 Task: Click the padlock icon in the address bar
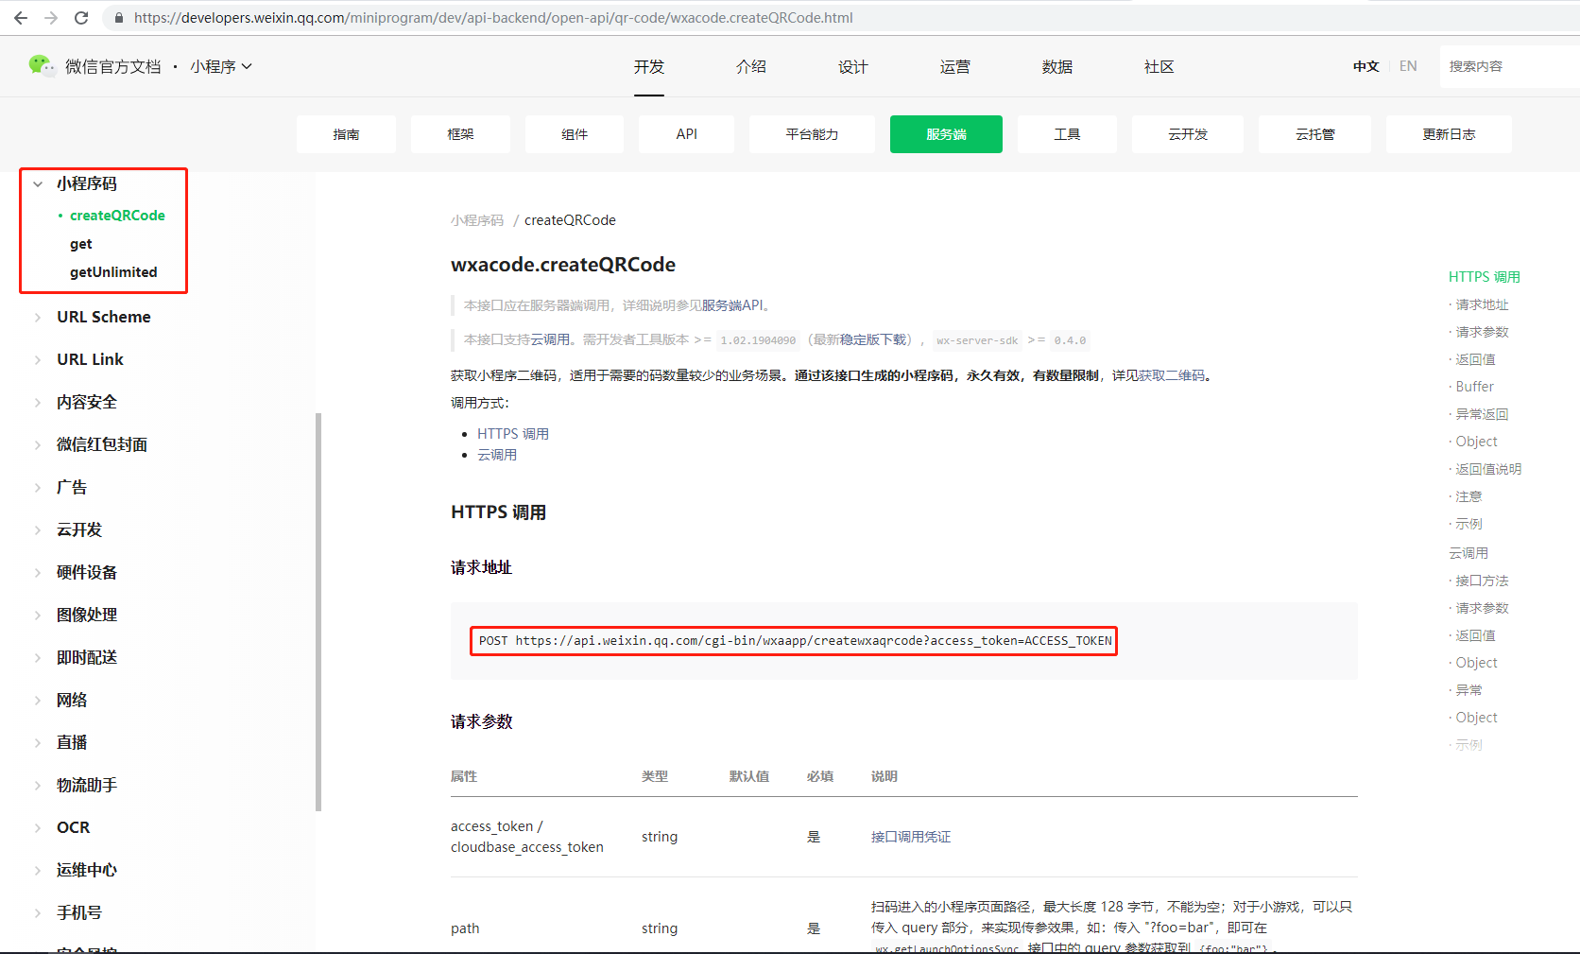119,18
